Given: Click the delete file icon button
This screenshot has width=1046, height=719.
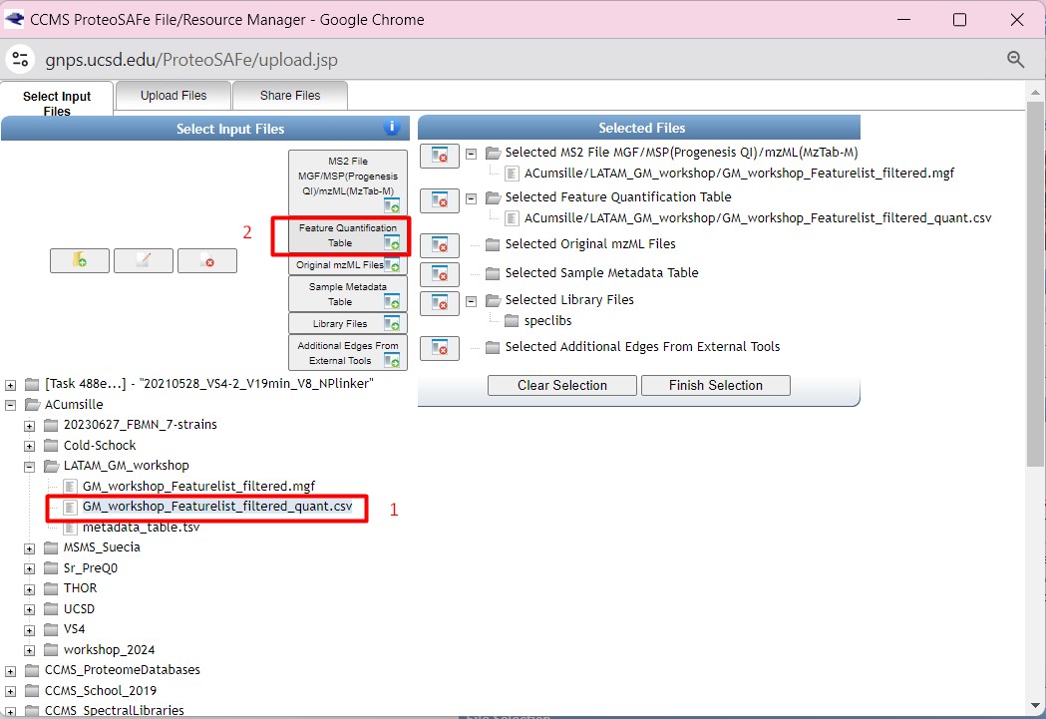Looking at the screenshot, I should [x=207, y=260].
